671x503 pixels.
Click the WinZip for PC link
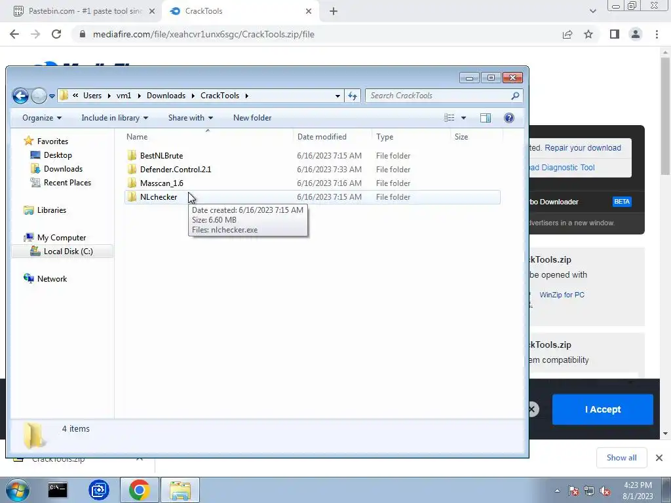(562, 295)
